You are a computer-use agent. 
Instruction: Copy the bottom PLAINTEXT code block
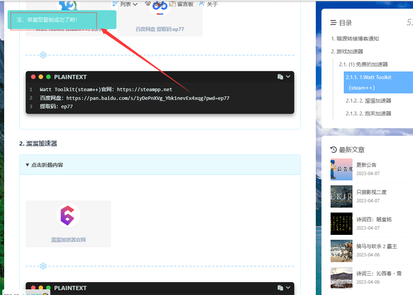click(x=280, y=288)
